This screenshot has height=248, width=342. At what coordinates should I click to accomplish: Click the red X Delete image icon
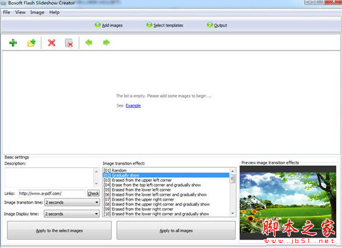pos(51,43)
